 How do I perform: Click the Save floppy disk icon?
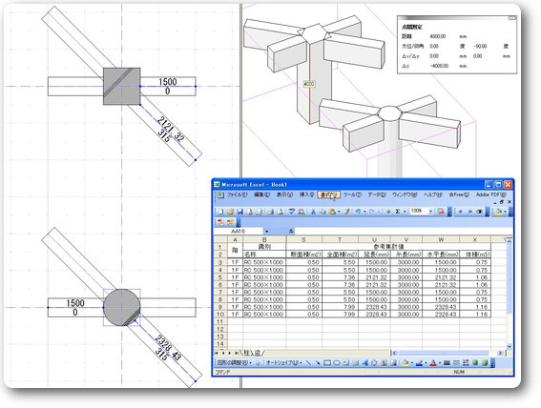(240, 212)
